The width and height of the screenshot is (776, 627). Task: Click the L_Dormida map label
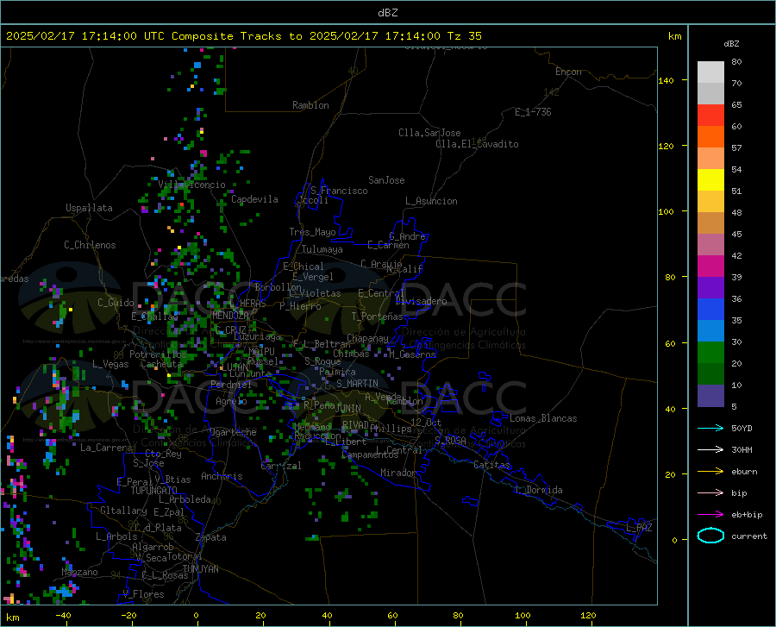click(539, 490)
